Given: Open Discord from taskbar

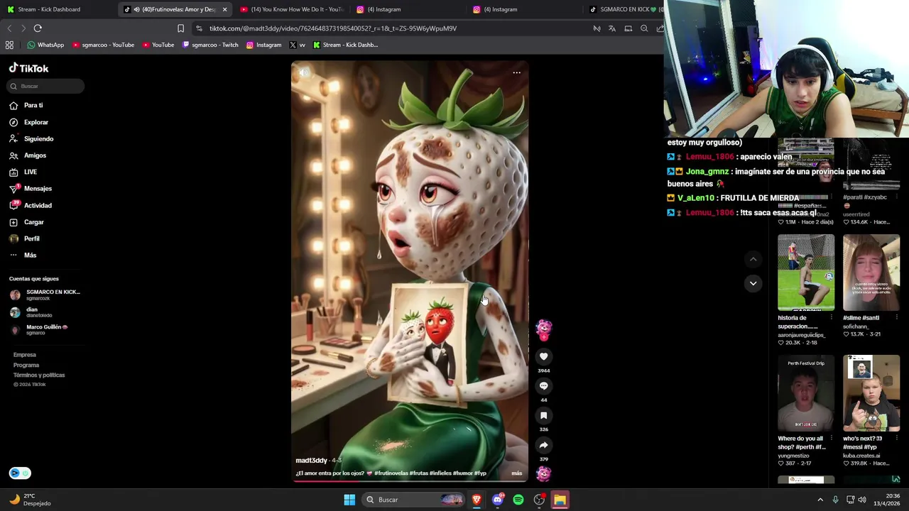Looking at the screenshot, I should click(497, 500).
